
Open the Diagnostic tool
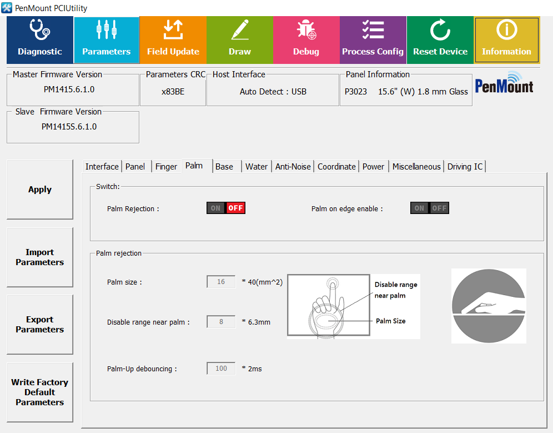[39, 39]
